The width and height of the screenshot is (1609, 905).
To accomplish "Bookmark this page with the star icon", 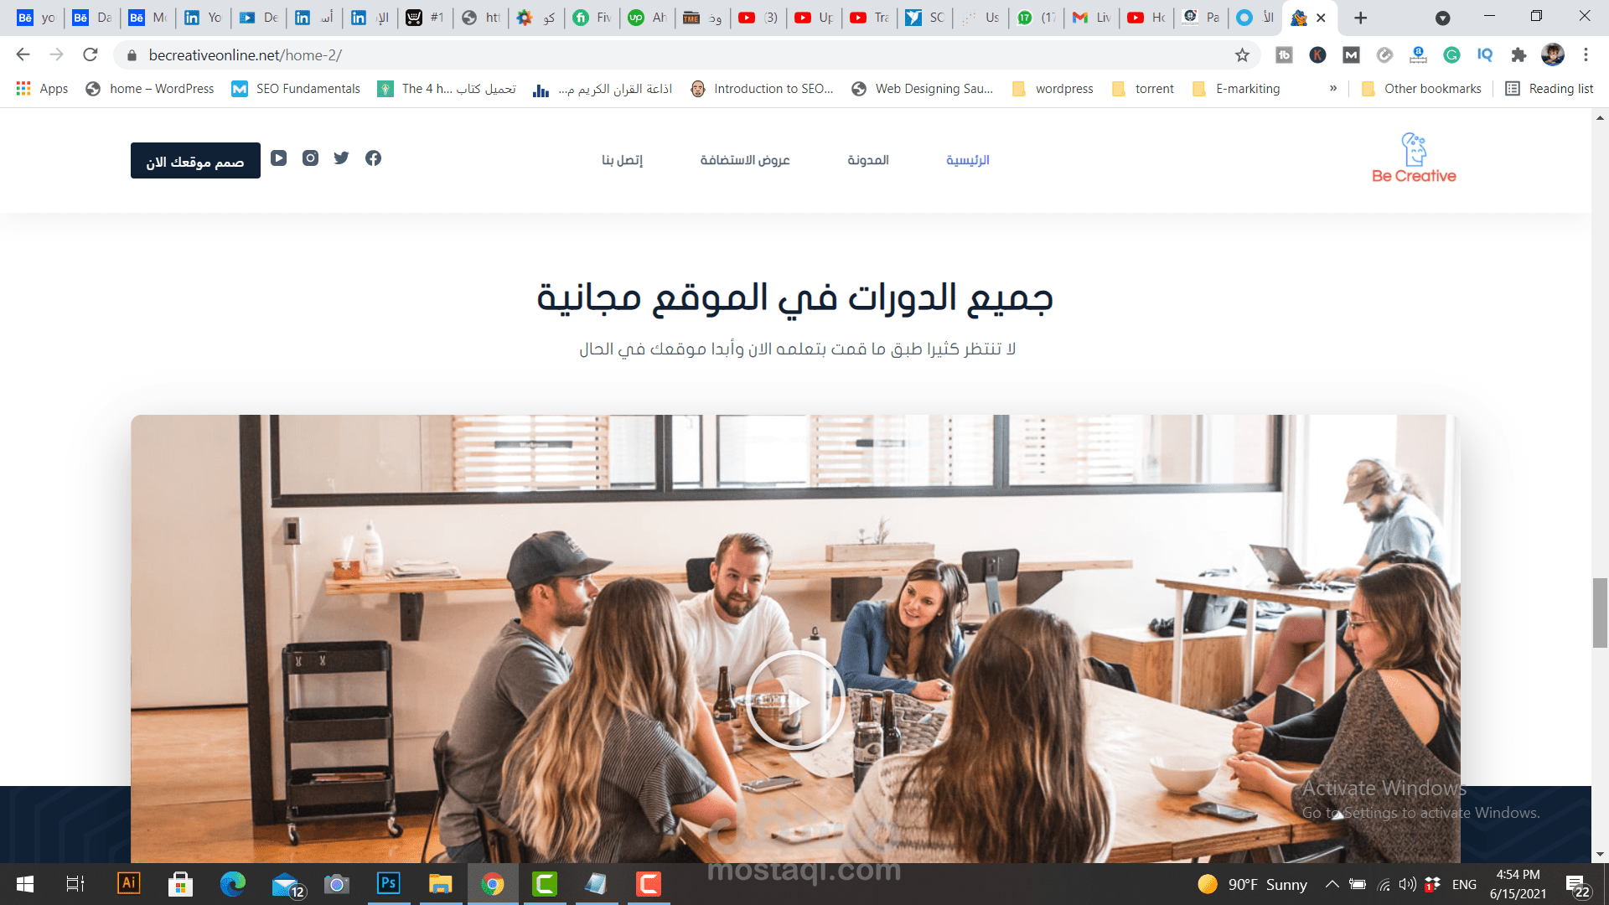I will pyautogui.click(x=1242, y=55).
